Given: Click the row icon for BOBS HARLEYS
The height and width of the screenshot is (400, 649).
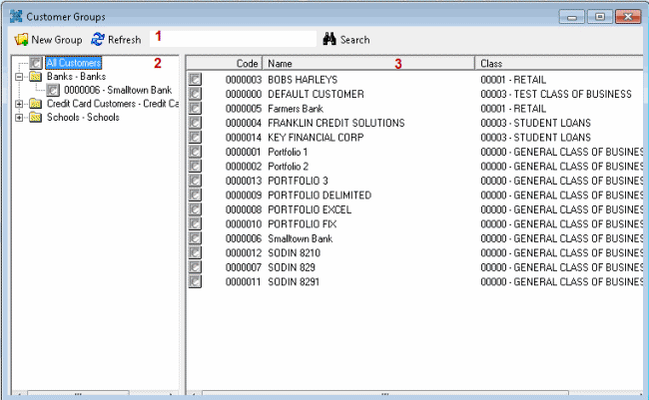Looking at the screenshot, I should tap(195, 79).
